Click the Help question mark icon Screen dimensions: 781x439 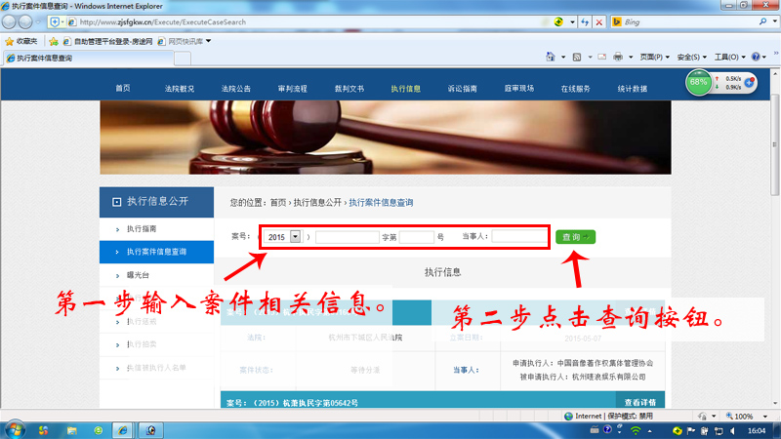[x=756, y=57]
